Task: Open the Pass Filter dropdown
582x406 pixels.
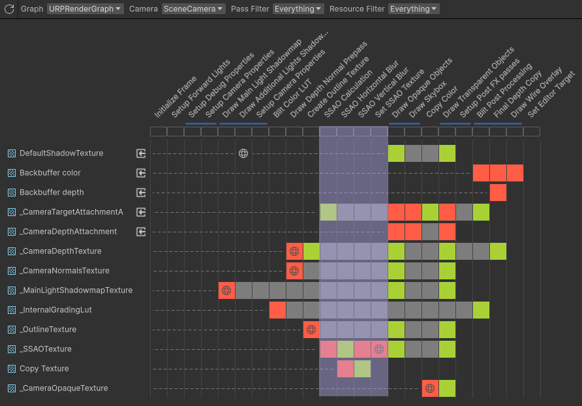Action: click(298, 8)
